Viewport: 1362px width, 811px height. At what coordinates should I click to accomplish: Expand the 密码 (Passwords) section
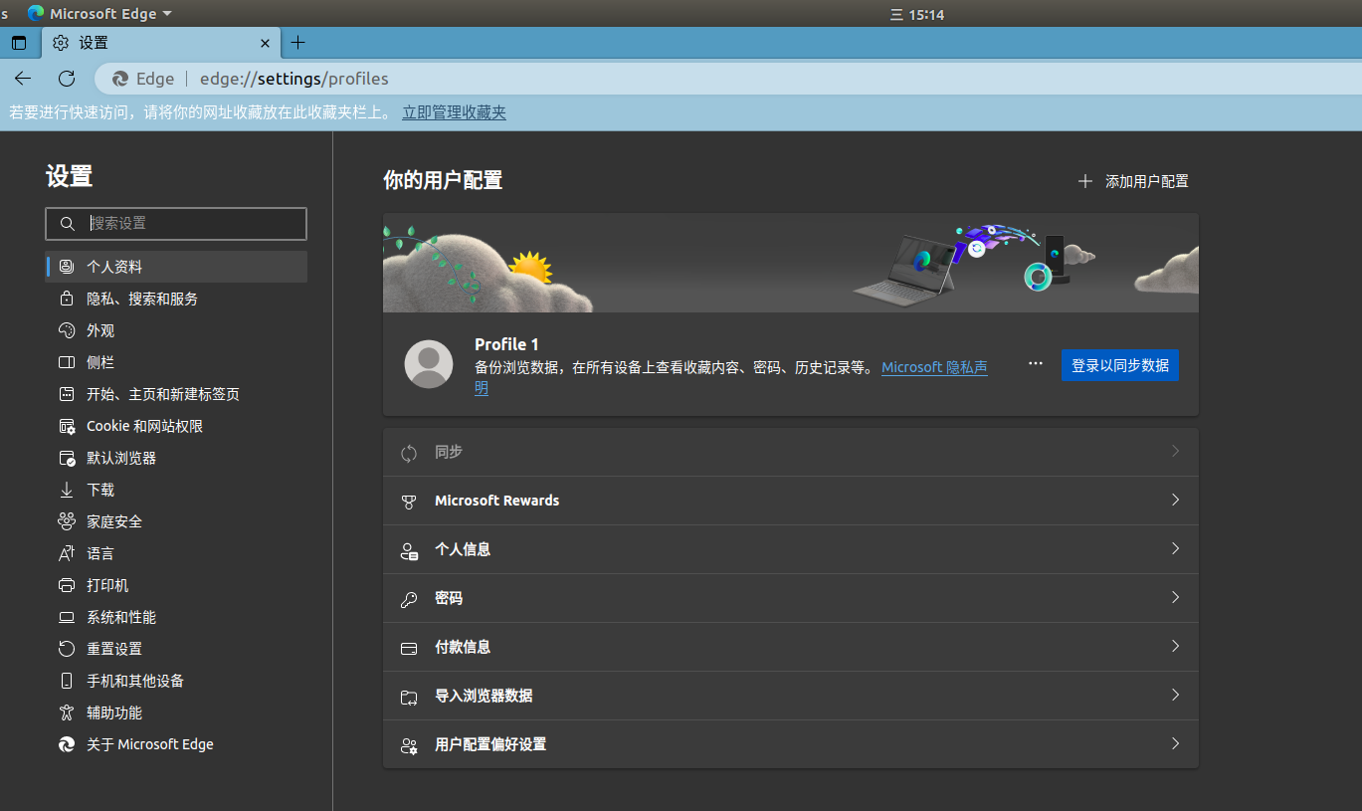(x=790, y=598)
